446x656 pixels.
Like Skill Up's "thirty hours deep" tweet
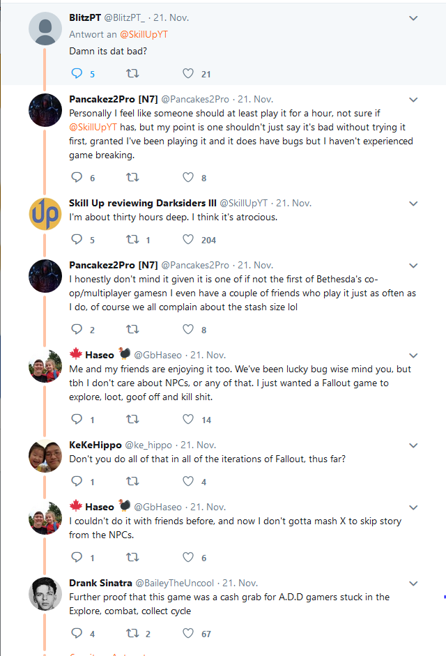[x=187, y=240]
